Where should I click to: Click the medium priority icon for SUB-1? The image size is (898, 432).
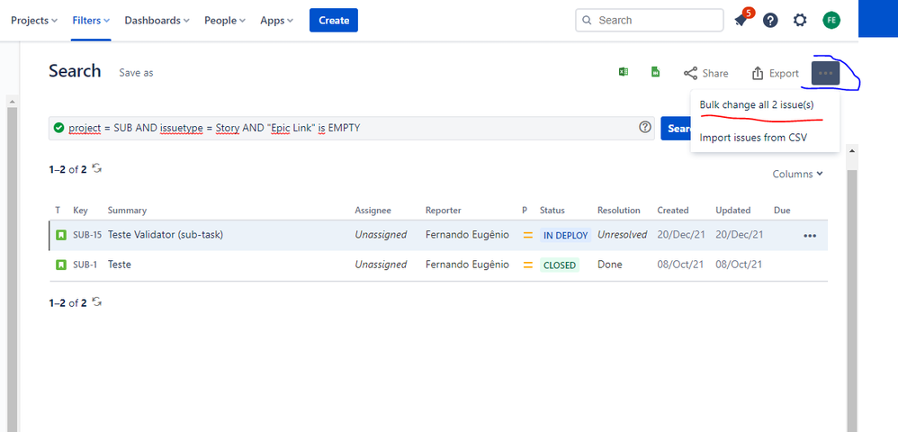pyautogui.click(x=528, y=265)
